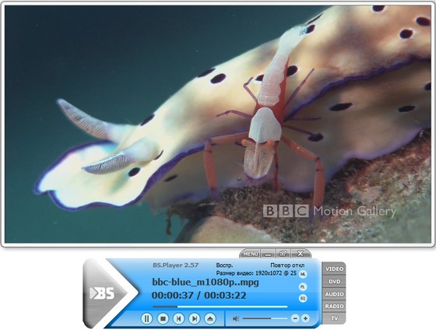
Task: Switch to the DVD tab
Action: 334,281
